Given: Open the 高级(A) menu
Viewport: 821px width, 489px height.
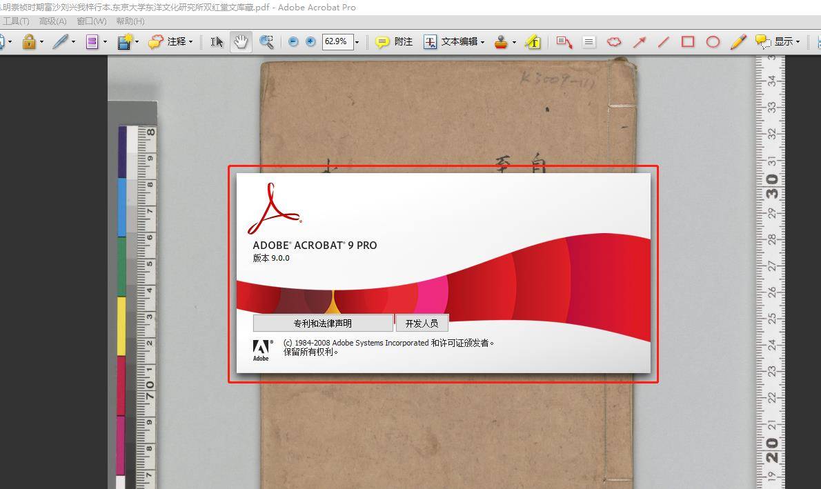Looking at the screenshot, I should point(53,21).
